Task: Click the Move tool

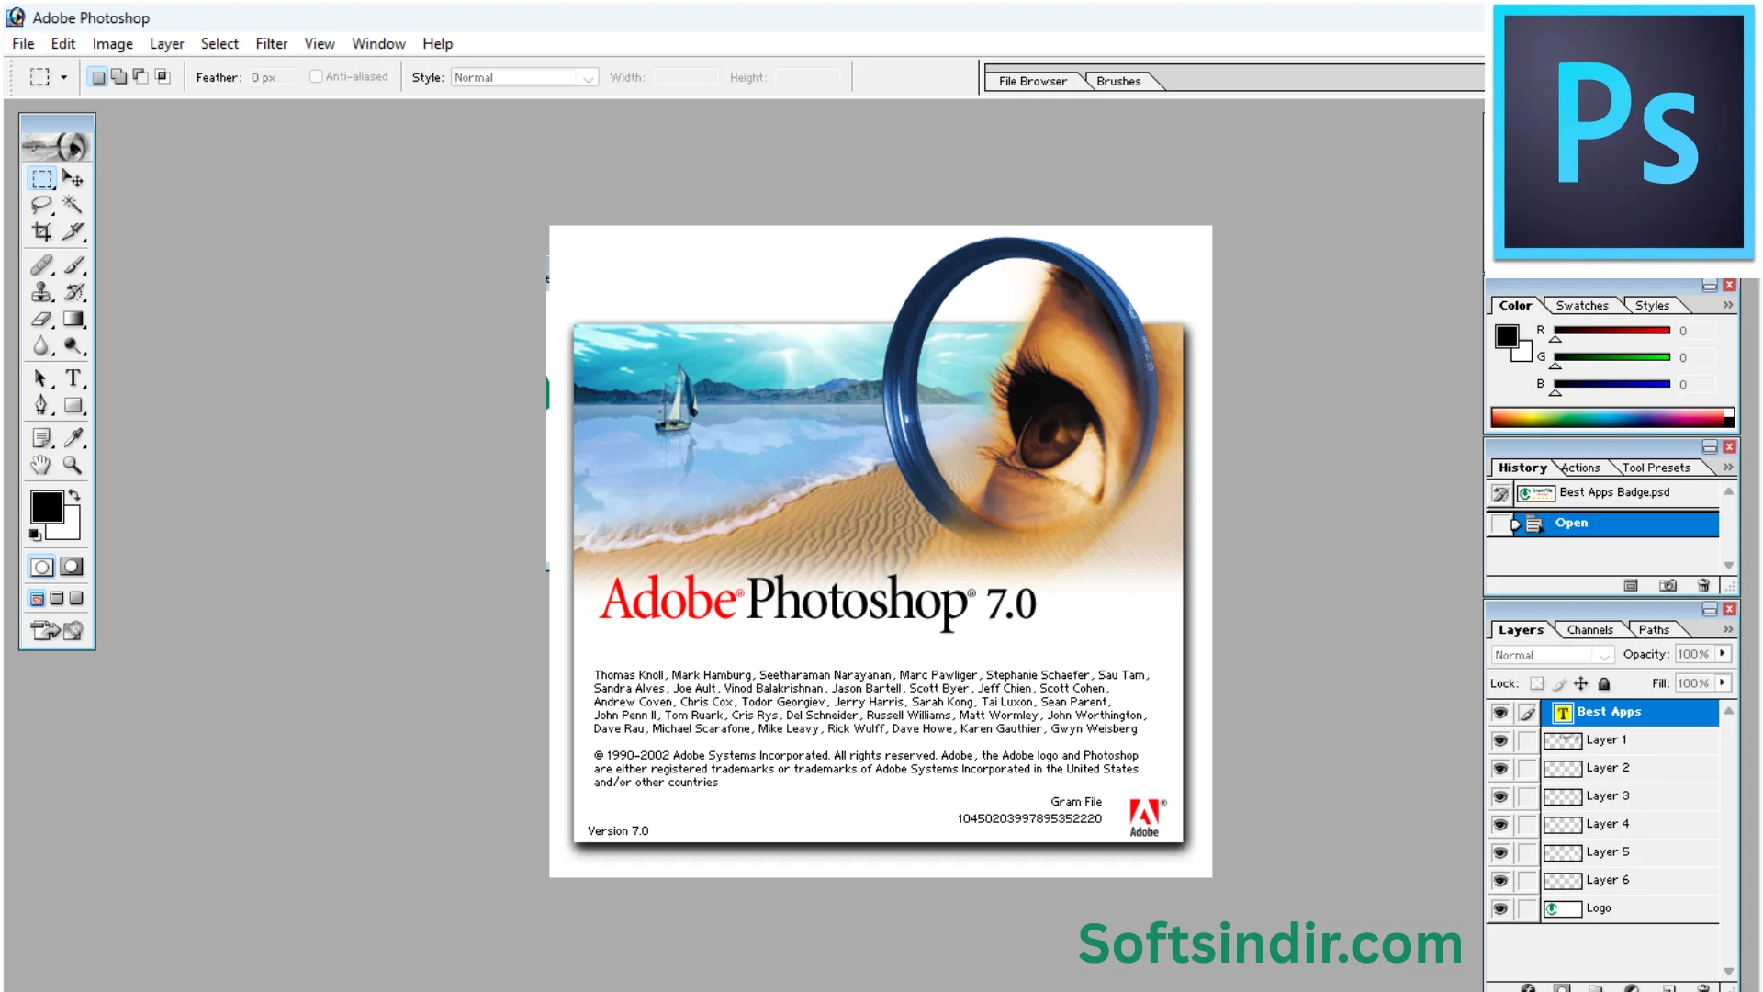Action: click(x=73, y=178)
